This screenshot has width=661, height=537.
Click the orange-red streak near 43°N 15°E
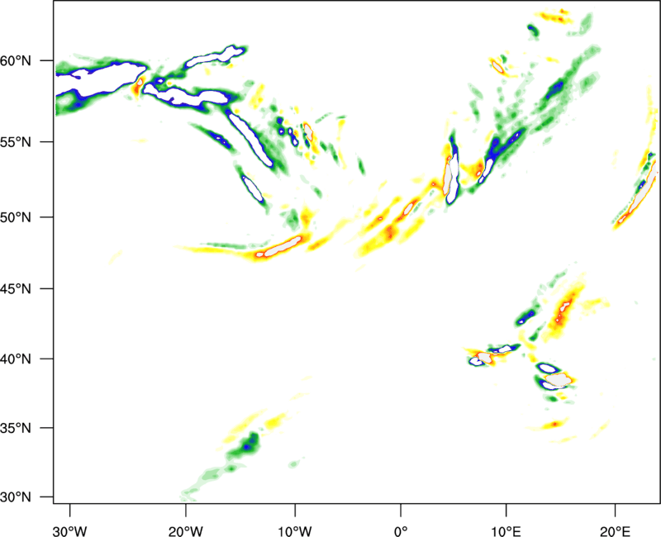[564, 310]
